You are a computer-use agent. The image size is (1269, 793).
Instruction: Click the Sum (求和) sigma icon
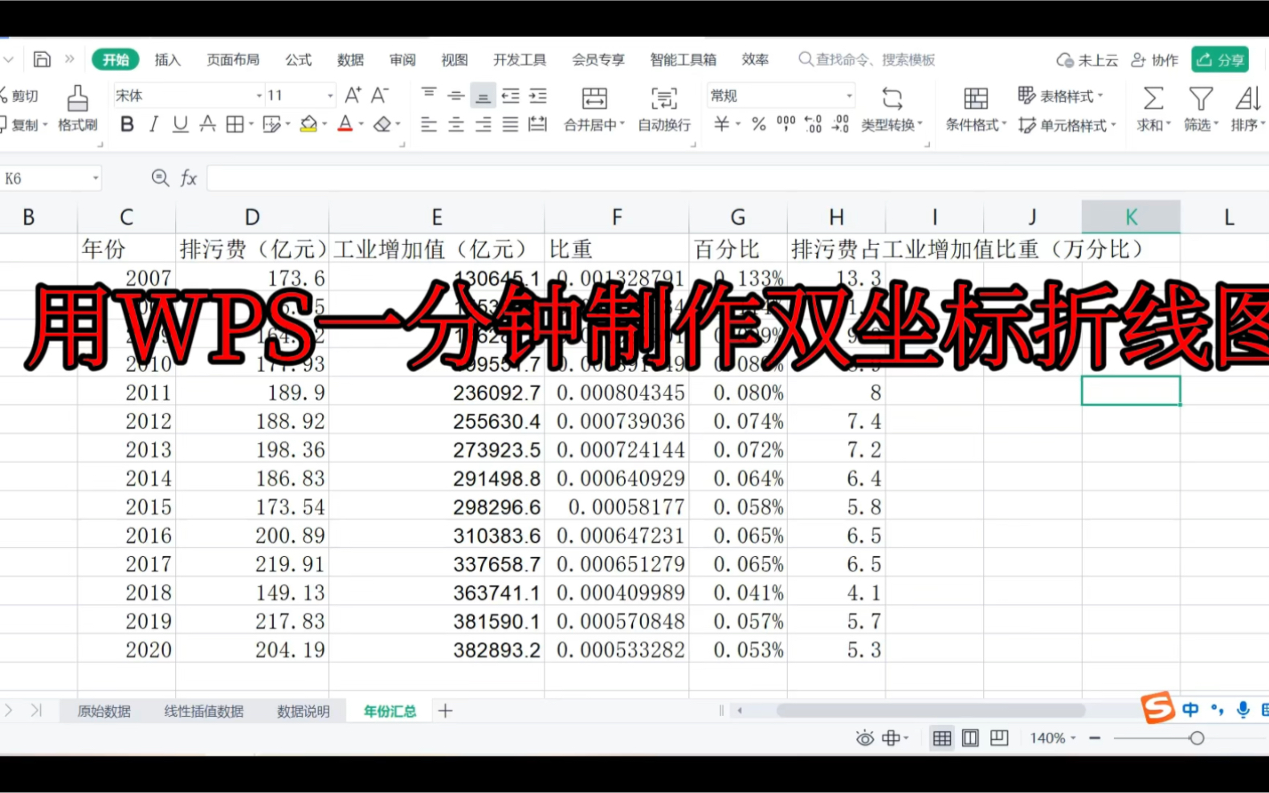pos(1153,99)
